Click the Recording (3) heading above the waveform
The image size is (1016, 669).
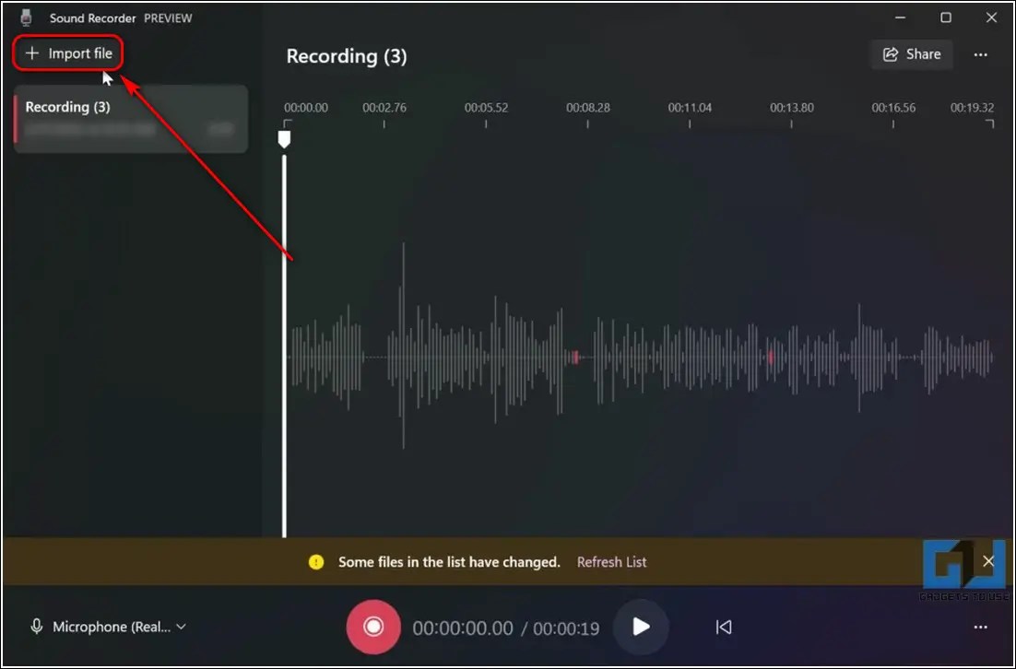tap(347, 56)
